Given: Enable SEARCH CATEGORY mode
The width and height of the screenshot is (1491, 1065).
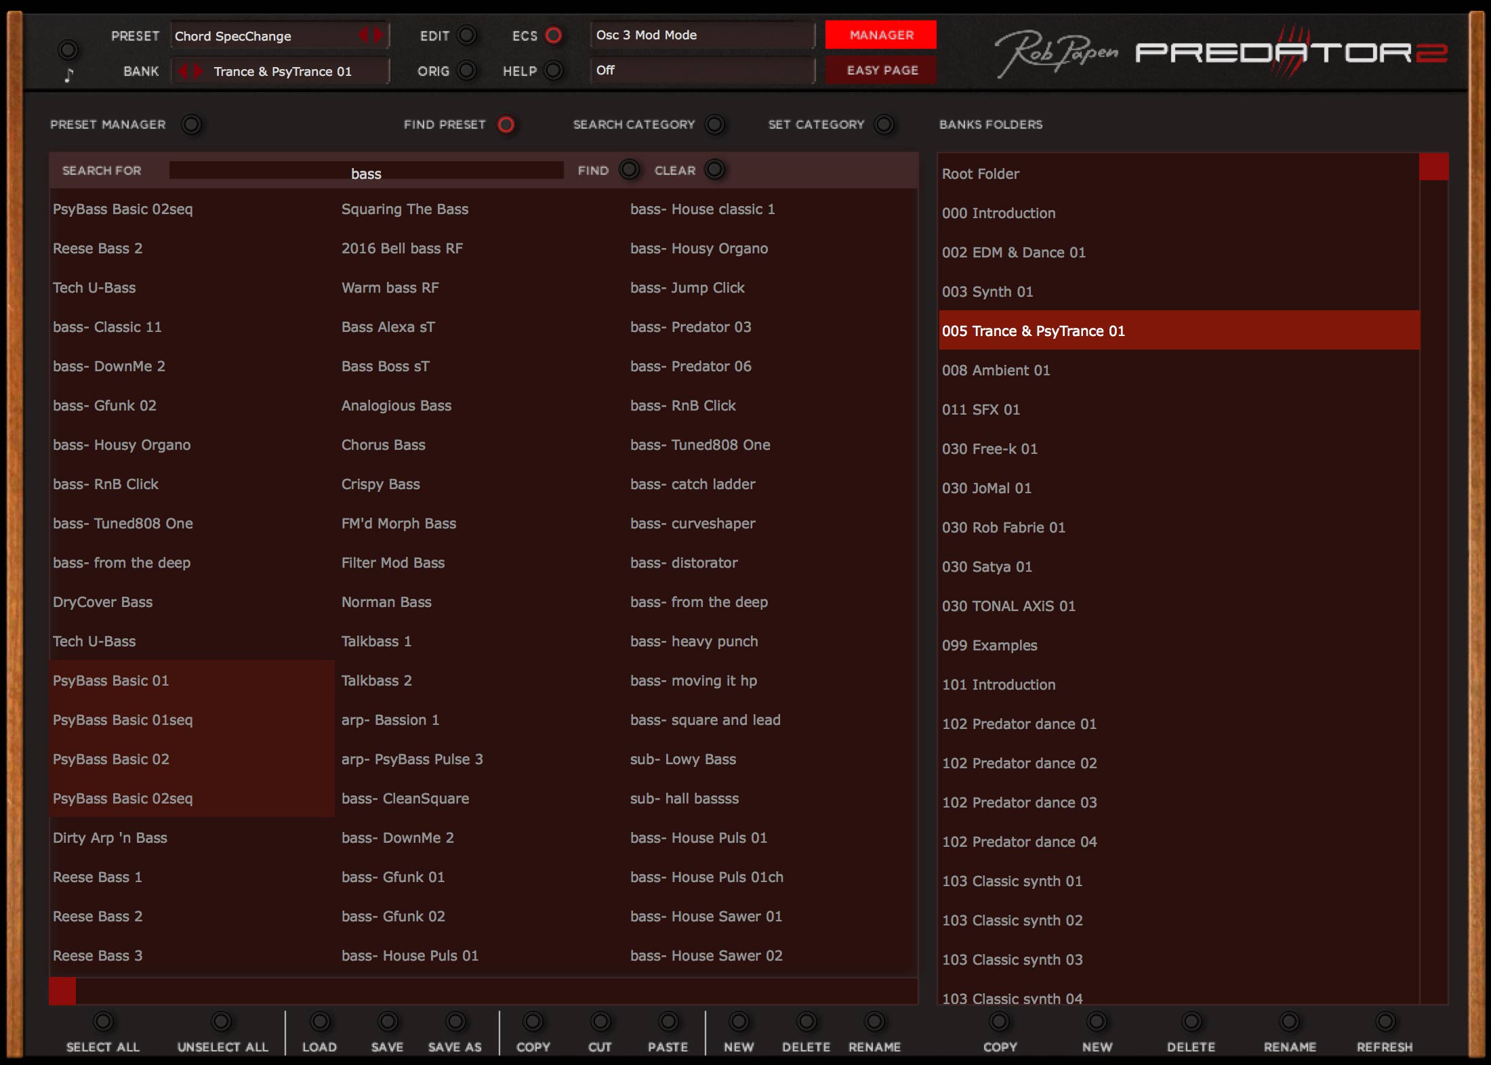Looking at the screenshot, I should [x=714, y=125].
